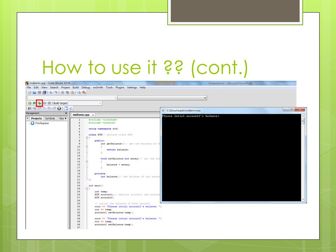The height and width of the screenshot is (252, 336).
Task: Switch to the Res tab
Action: (62, 118)
